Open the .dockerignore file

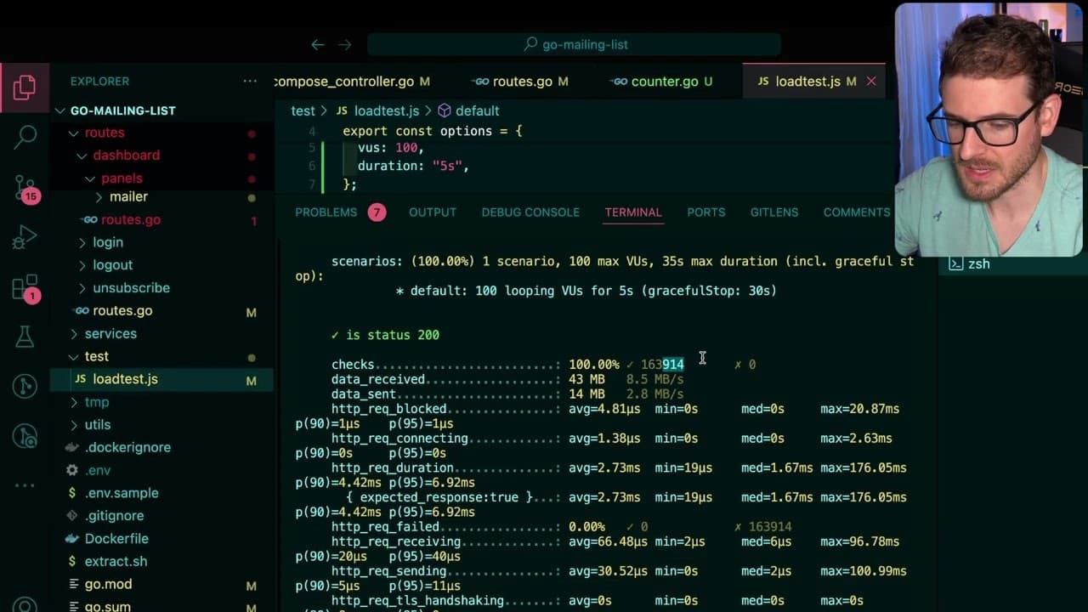(161, 447)
